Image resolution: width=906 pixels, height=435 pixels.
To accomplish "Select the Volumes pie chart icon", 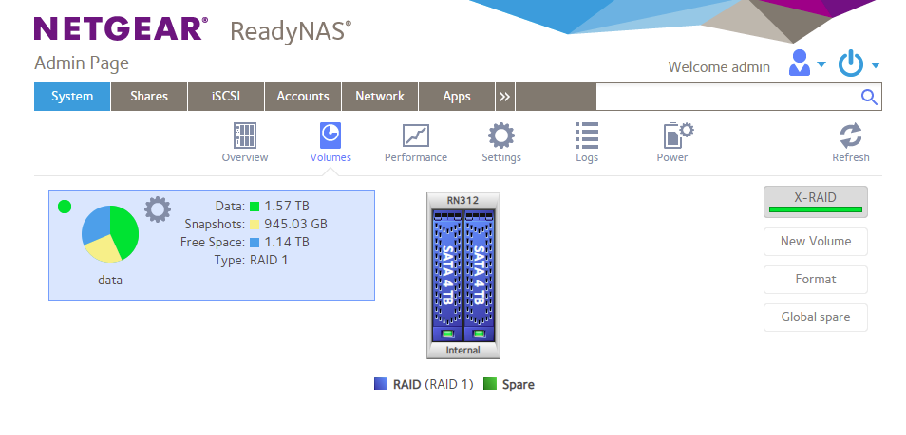I will (330, 136).
